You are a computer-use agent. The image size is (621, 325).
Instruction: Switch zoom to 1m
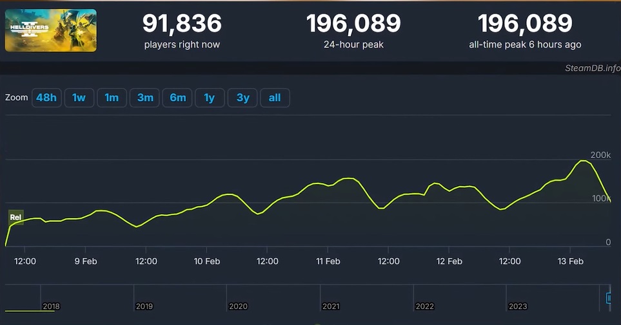[x=112, y=98]
